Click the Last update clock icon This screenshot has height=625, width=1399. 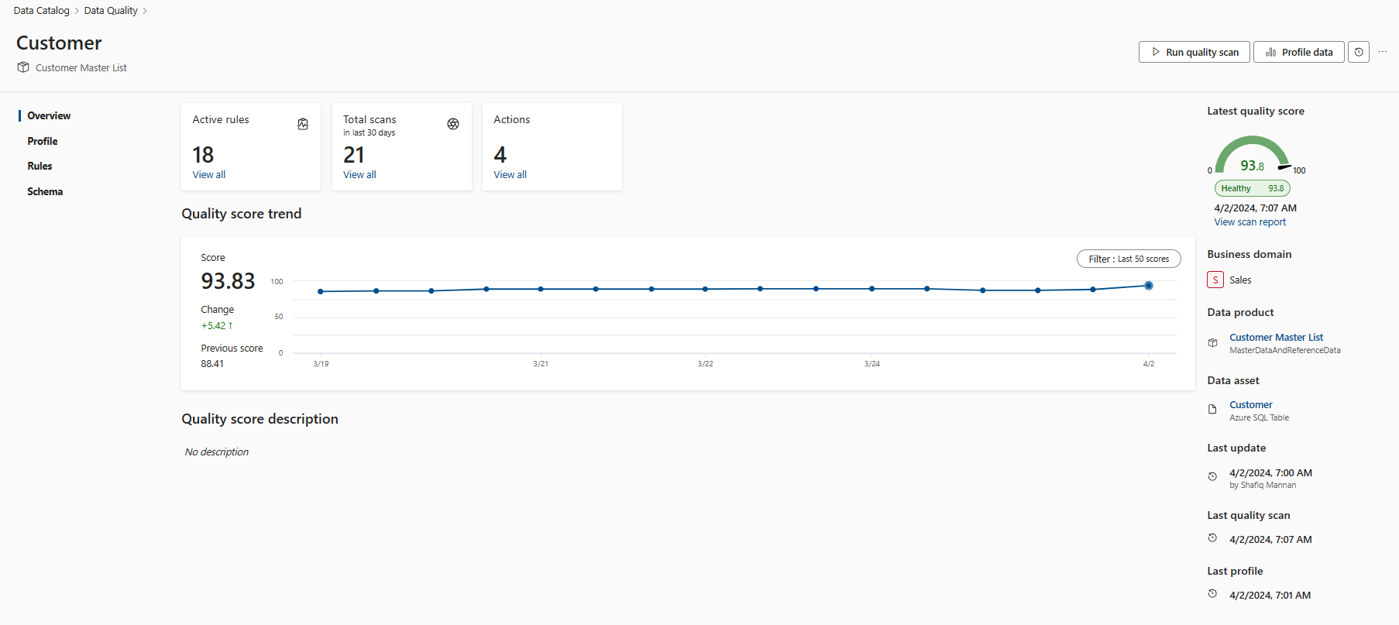pyautogui.click(x=1213, y=476)
